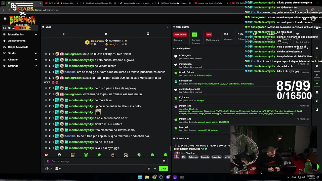322x181 pixels.
Task: Click beko_02 in the leaderboard
Action: pyautogui.click(x=113, y=44)
